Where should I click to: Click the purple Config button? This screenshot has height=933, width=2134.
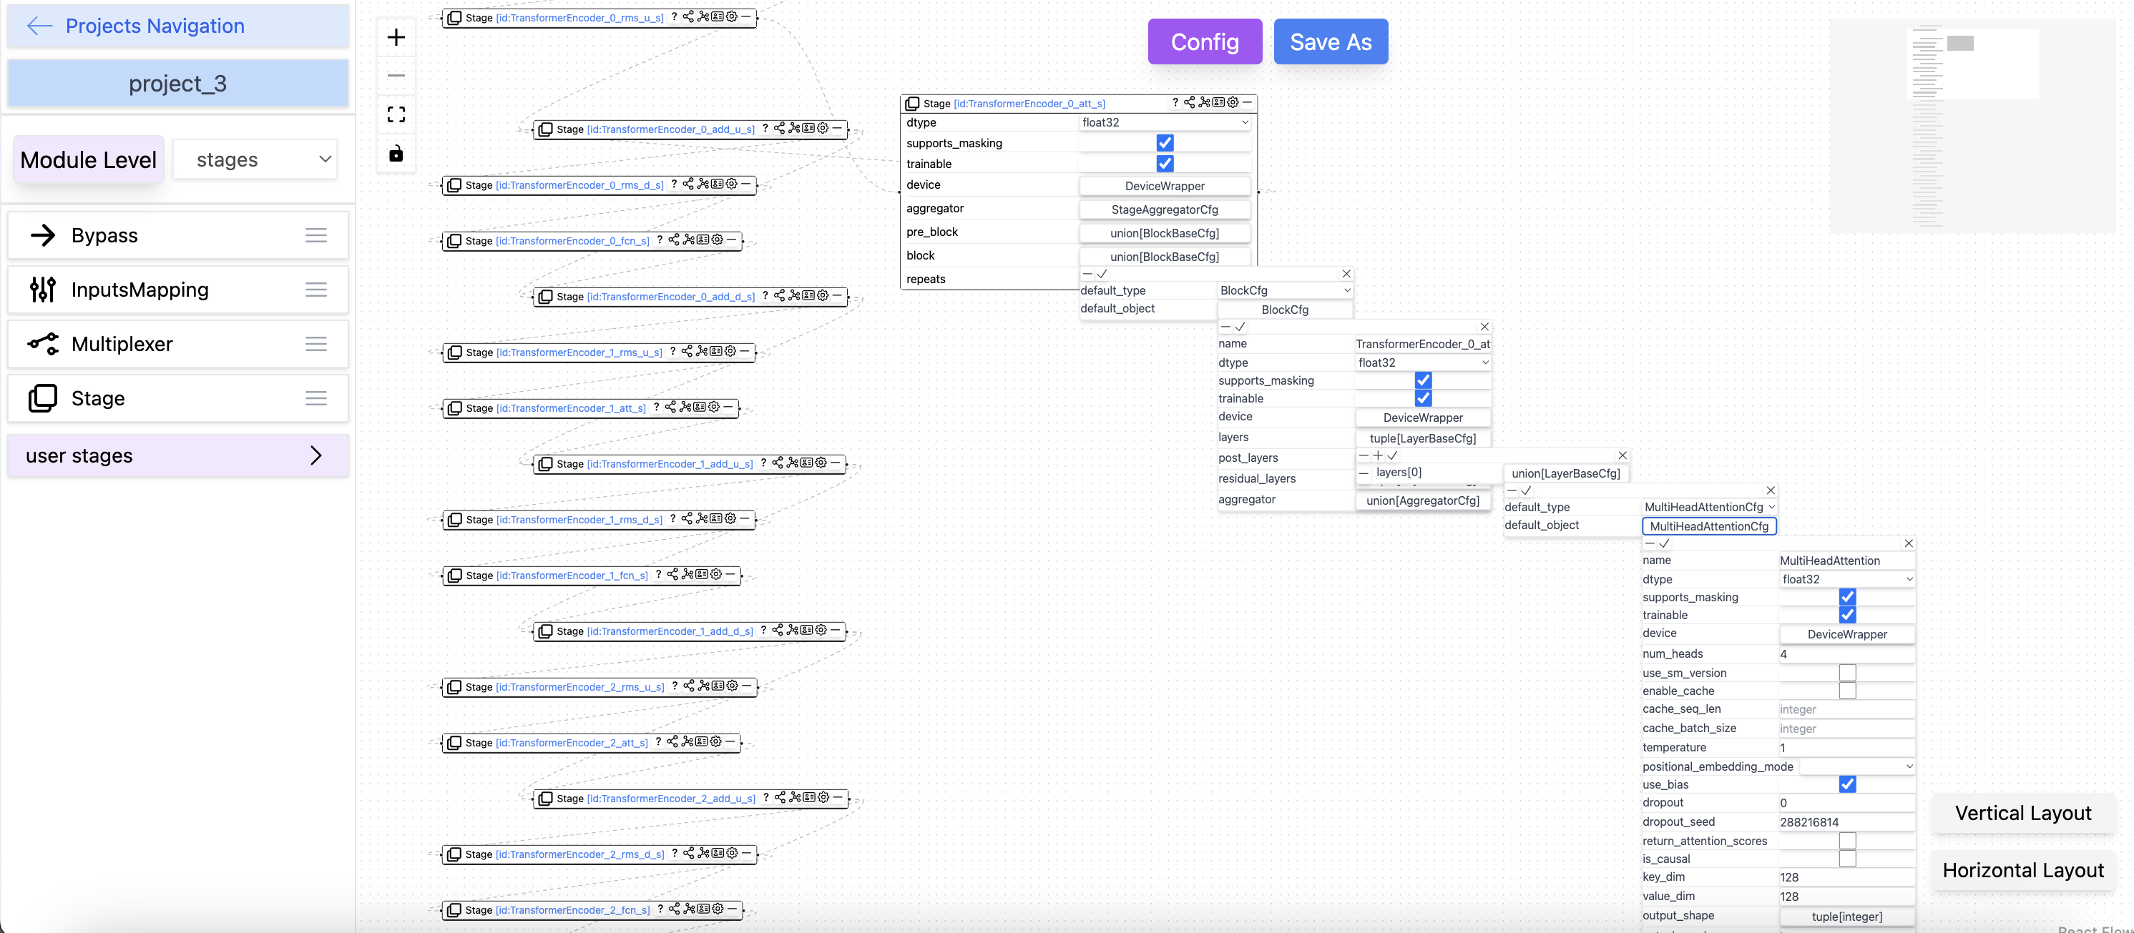pos(1204,41)
